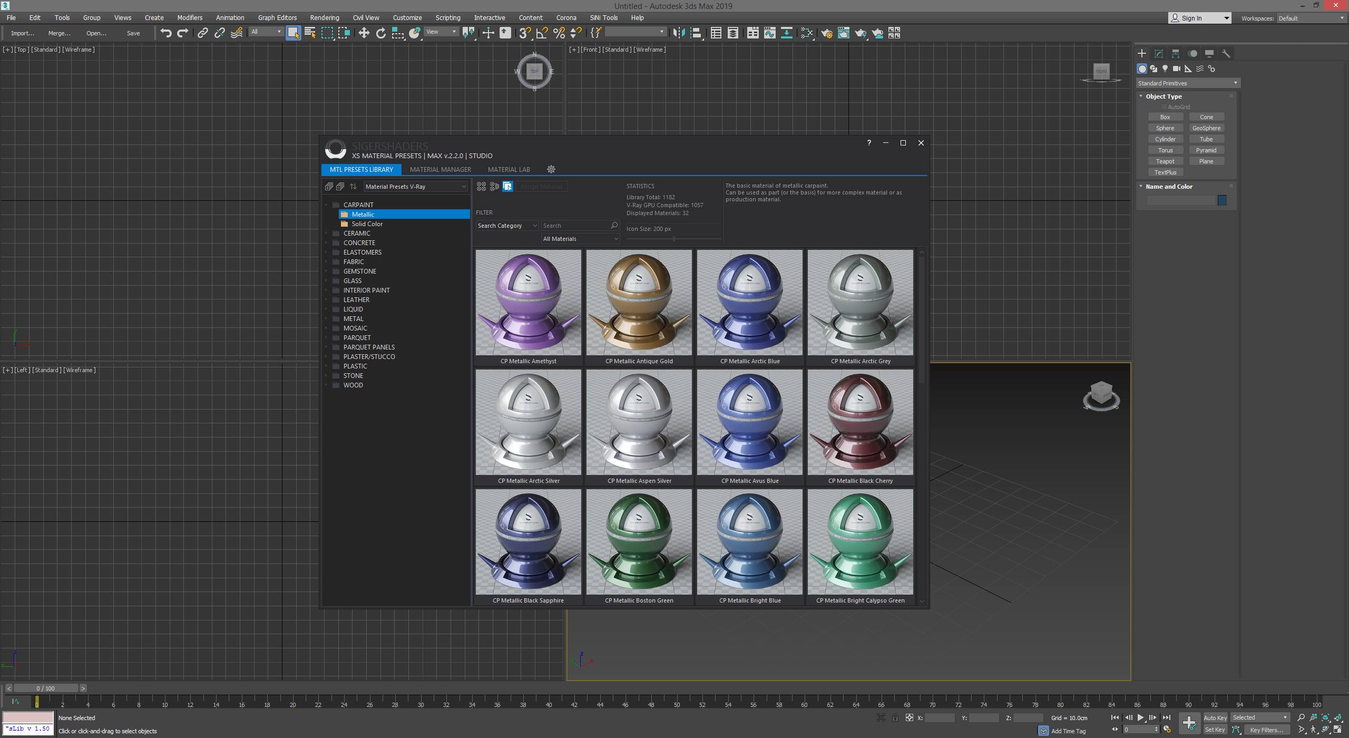Image resolution: width=1349 pixels, height=738 pixels.
Task: Toggle Spinner Snap
Action: (x=576, y=33)
